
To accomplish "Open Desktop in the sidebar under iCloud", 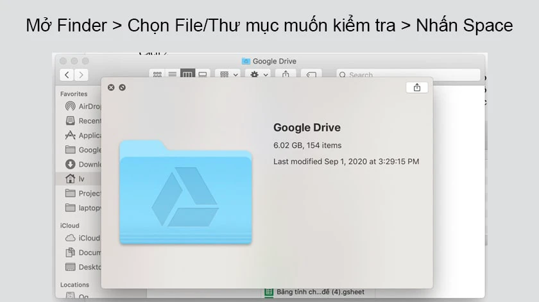I will click(x=83, y=267).
